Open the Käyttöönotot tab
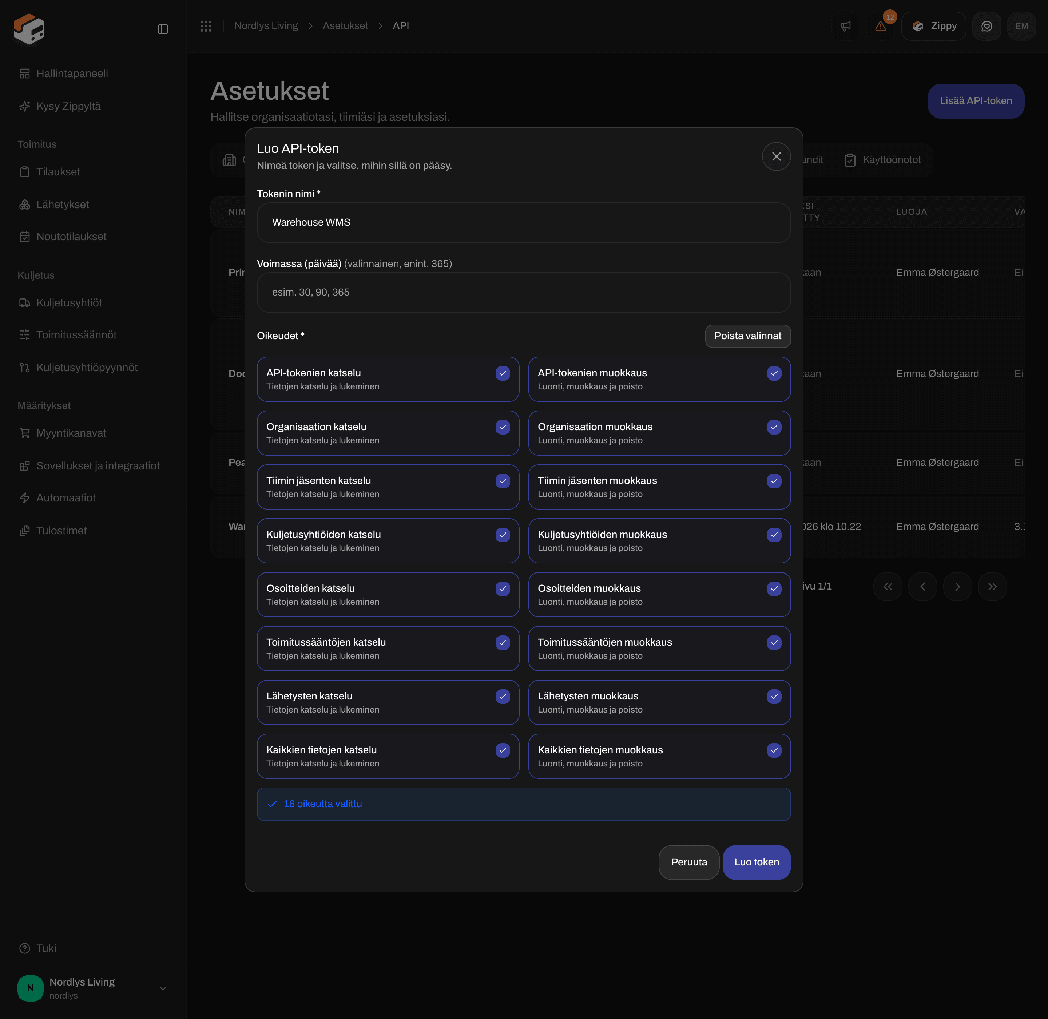The width and height of the screenshot is (1048, 1019). pos(882,159)
